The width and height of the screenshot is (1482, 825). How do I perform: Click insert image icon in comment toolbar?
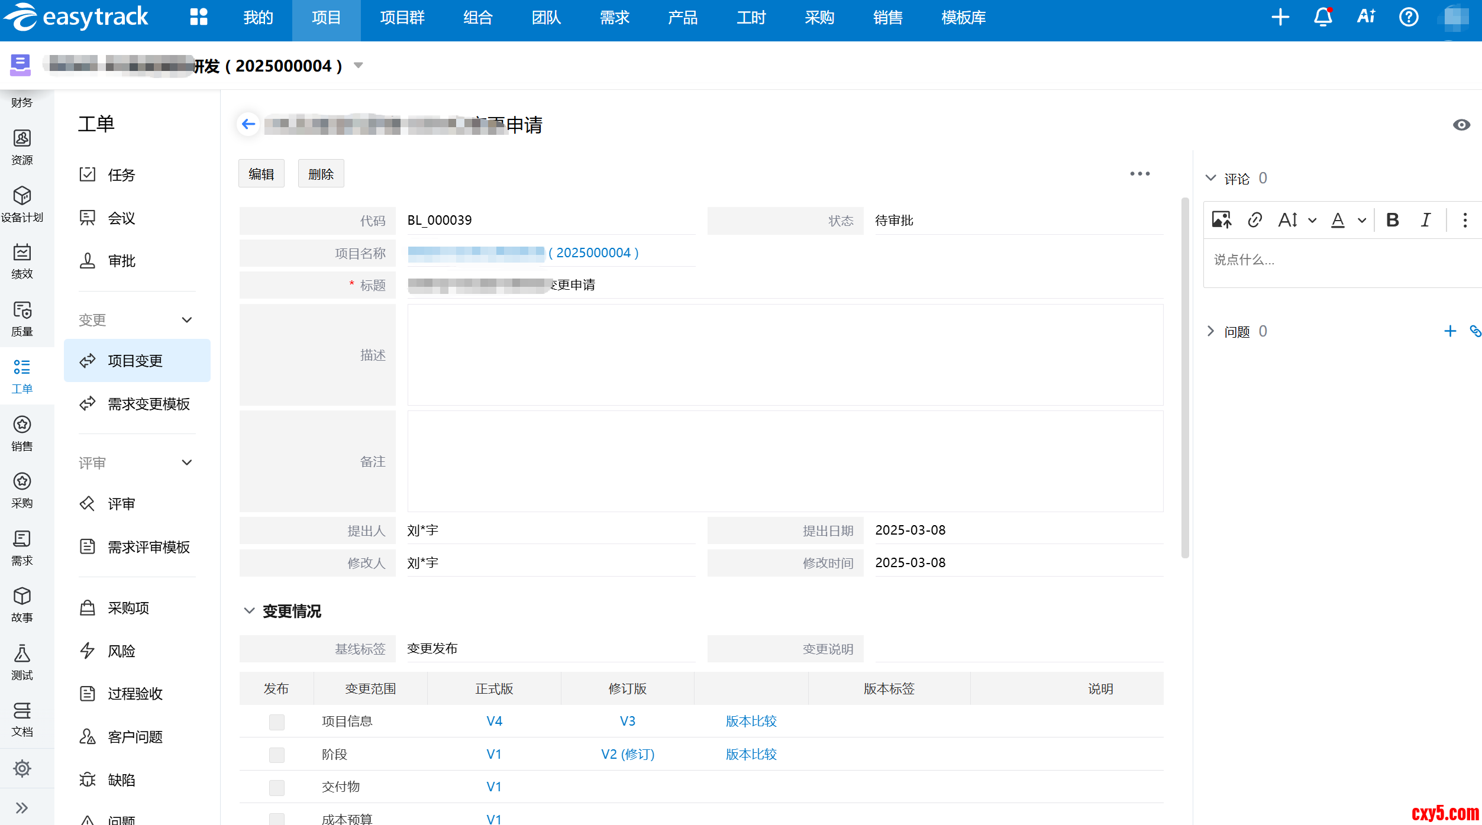[x=1222, y=220]
